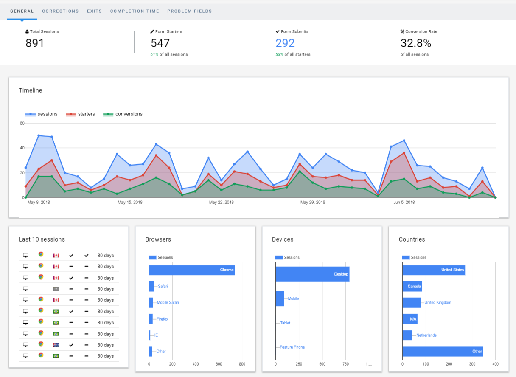Click the person icon beside Total Sessions
516x377 pixels.
tap(27, 32)
